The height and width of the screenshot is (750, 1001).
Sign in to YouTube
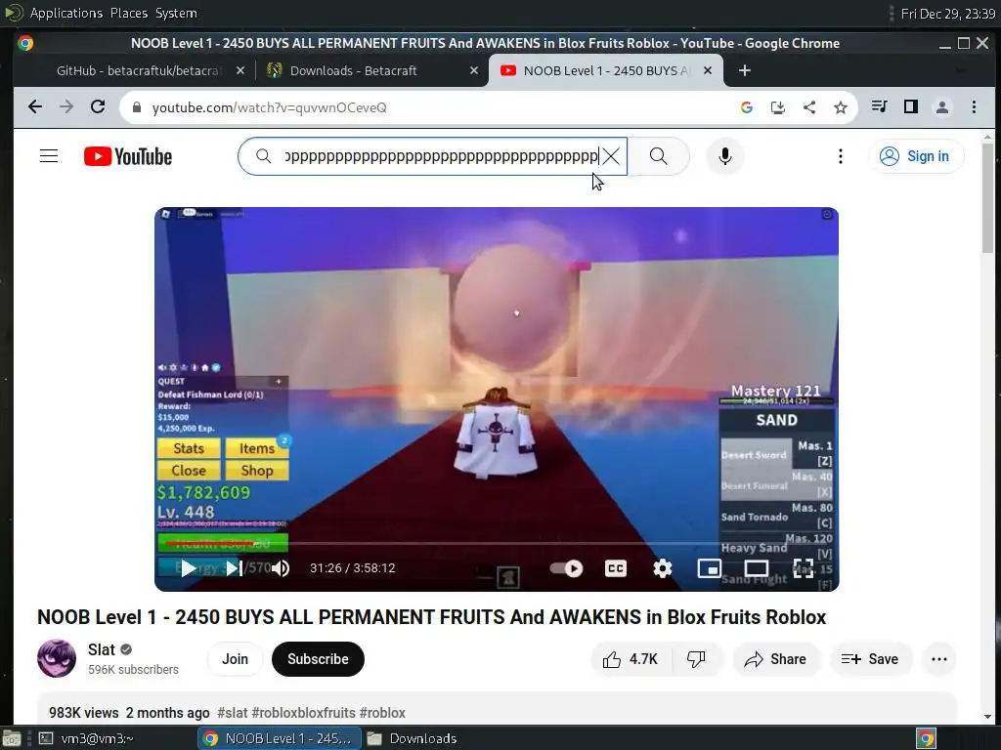pos(915,156)
